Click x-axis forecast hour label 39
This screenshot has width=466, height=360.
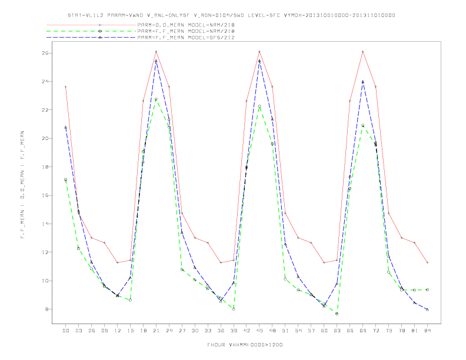234,331
